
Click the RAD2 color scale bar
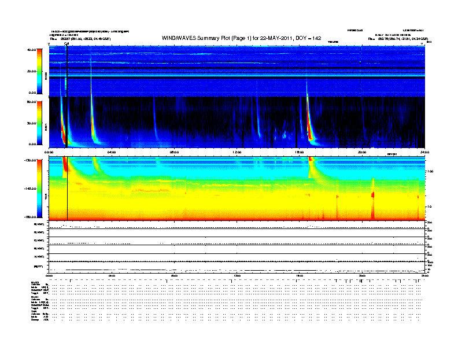pos(39,71)
